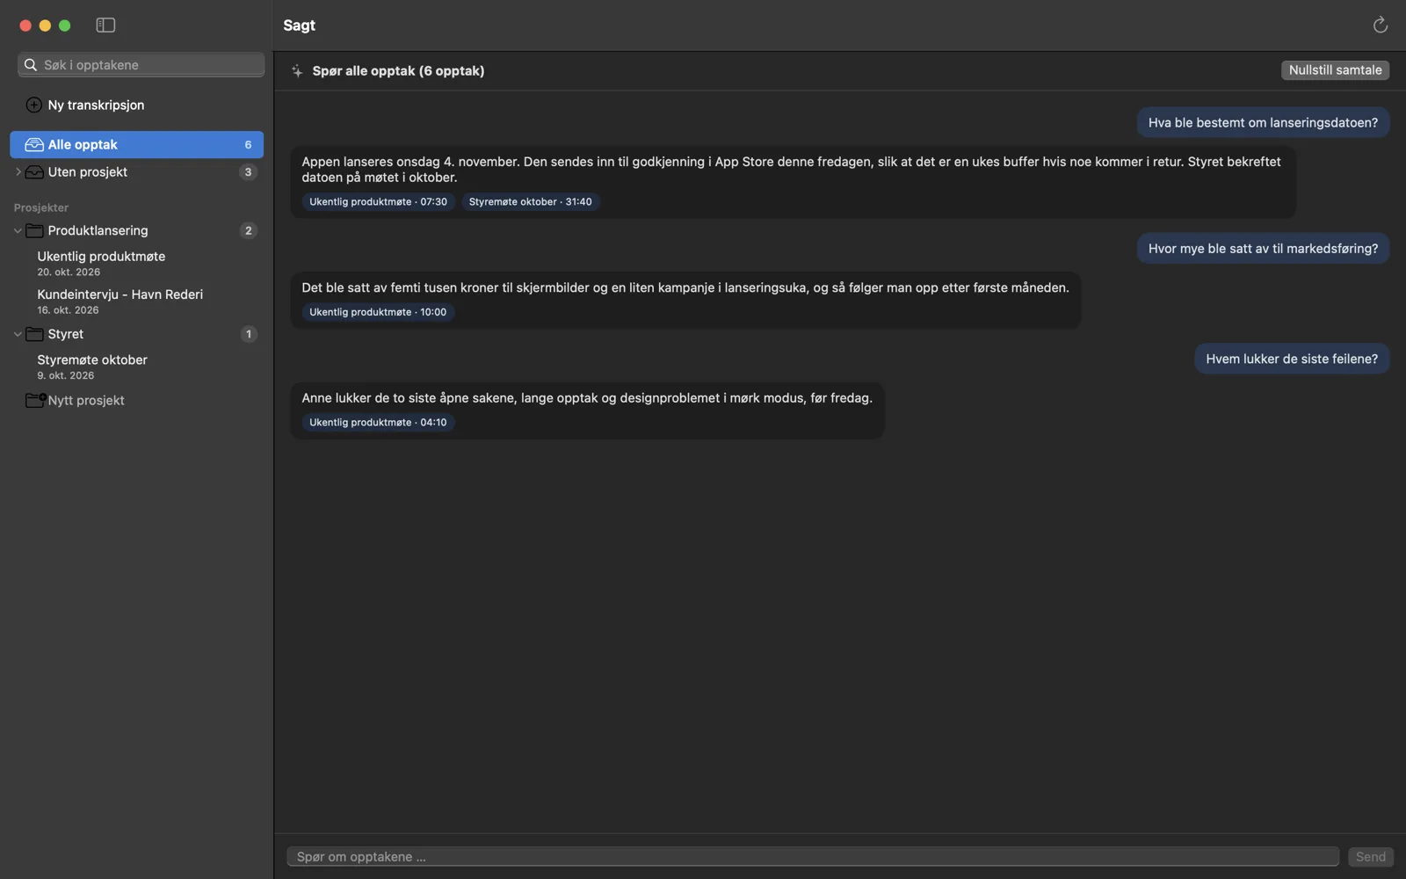Collapse the Produktlansering project

(x=18, y=230)
